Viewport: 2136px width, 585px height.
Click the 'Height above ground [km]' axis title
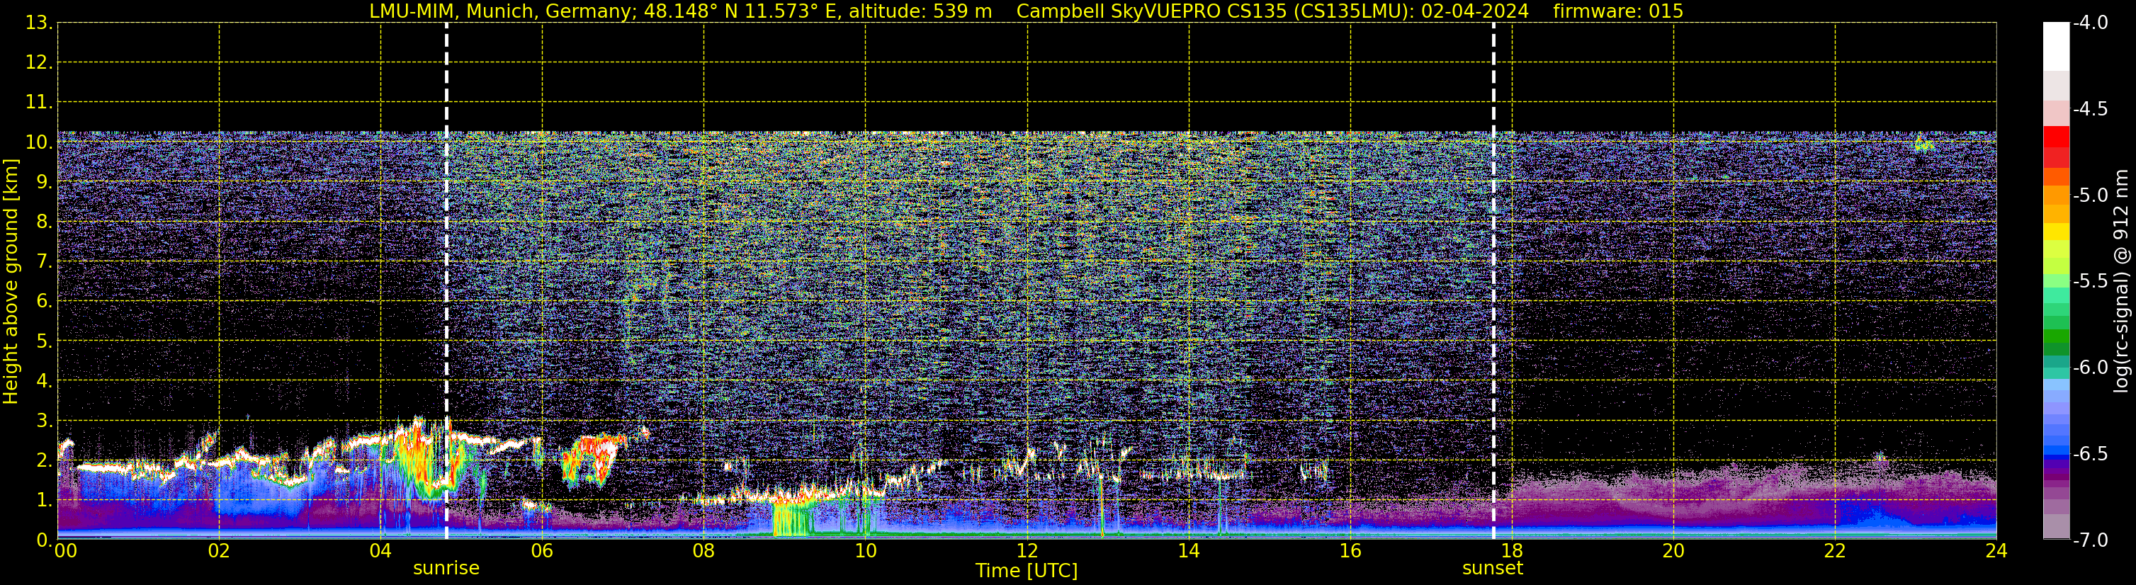tap(11, 282)
